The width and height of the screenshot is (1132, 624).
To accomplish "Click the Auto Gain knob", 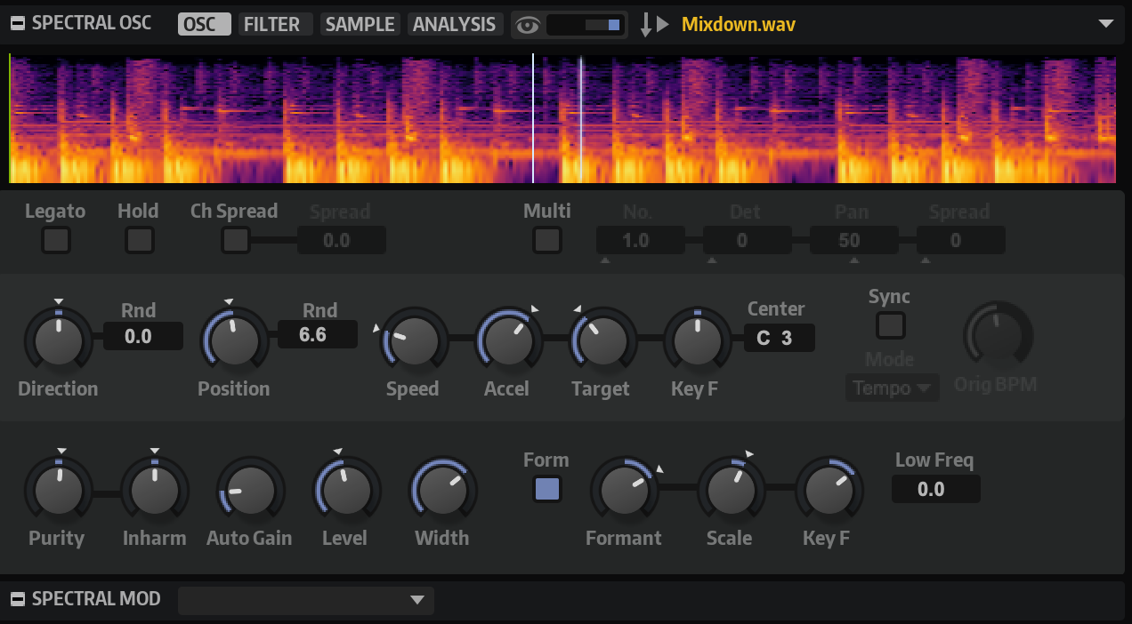I will [251, 490].
